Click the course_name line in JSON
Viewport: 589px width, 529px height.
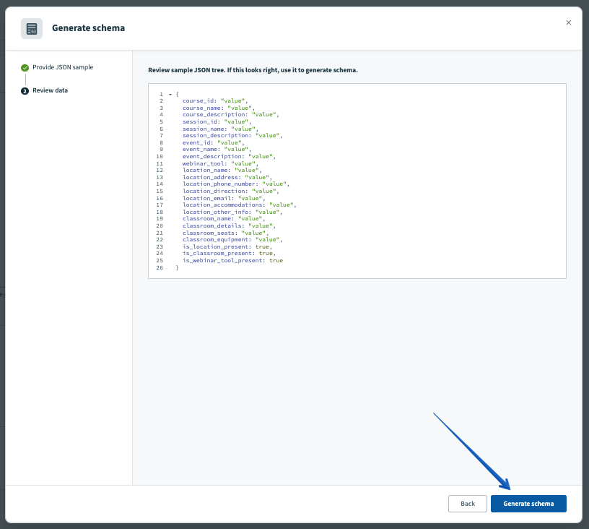click(x=218, y=108)
